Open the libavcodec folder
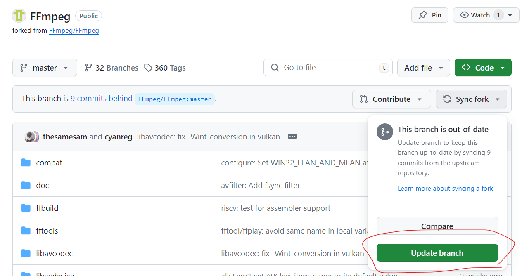 click(x=55, y=253)
